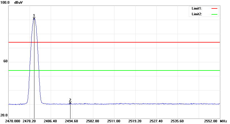Select the marker 1 number label

coord(34,15)
